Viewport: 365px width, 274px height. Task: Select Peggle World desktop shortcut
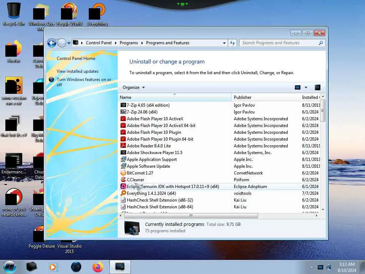tap(69, 14)
